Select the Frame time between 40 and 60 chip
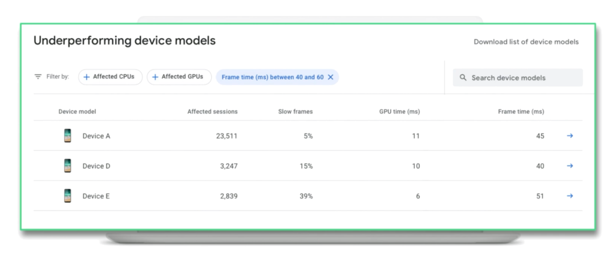This screenshot has height=259, width=616. (x=272, y=77)
